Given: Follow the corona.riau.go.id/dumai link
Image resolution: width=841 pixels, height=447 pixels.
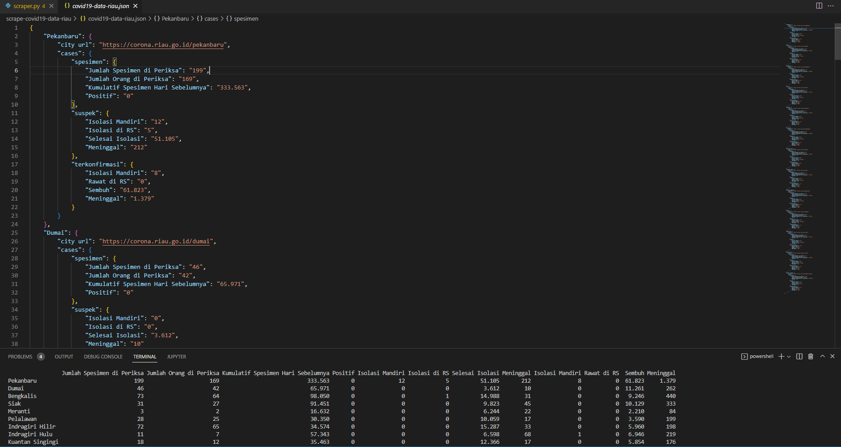Looking at the screenshot, I should [156, 241].
